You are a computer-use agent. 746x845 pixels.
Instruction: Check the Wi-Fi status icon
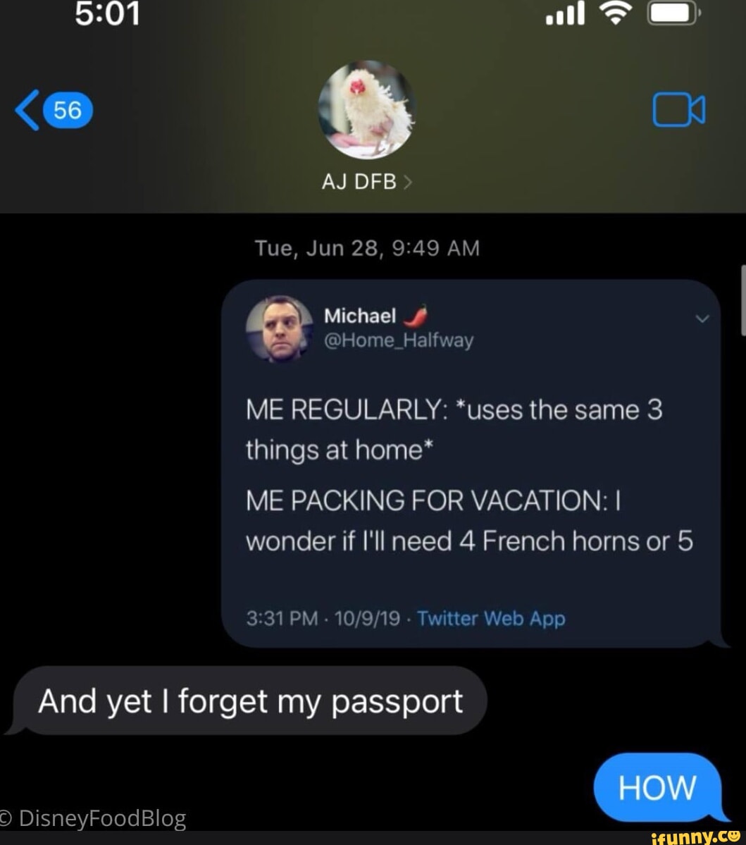(x=616, y=13)
